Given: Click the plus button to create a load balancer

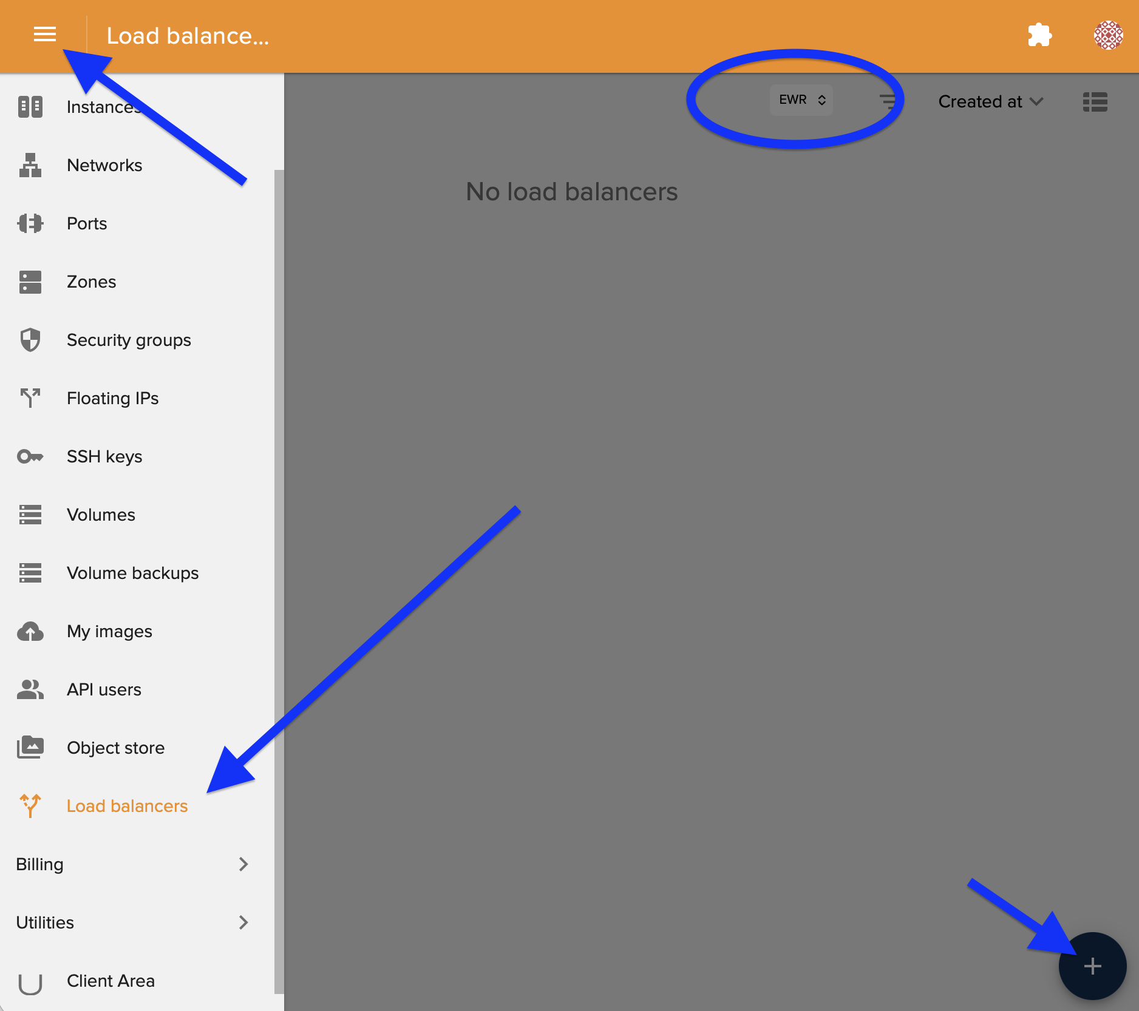Looking at the screenshot, I should (1092, 966).
